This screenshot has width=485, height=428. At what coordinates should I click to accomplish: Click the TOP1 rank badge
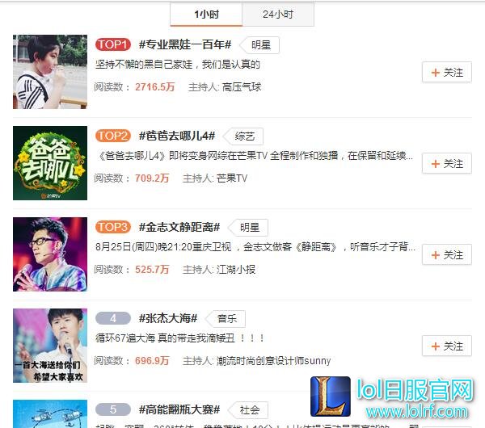point(113,44)
